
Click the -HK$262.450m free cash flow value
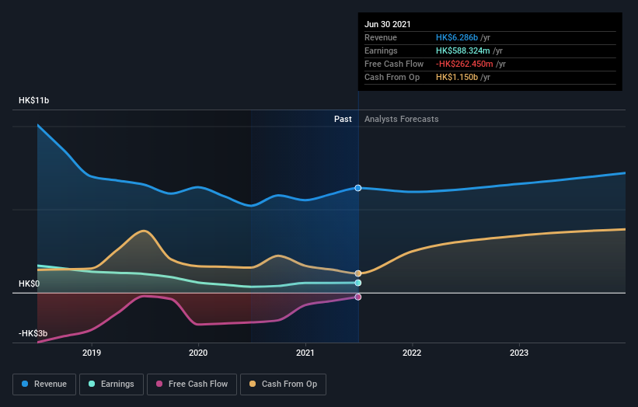tap(464, 64)
